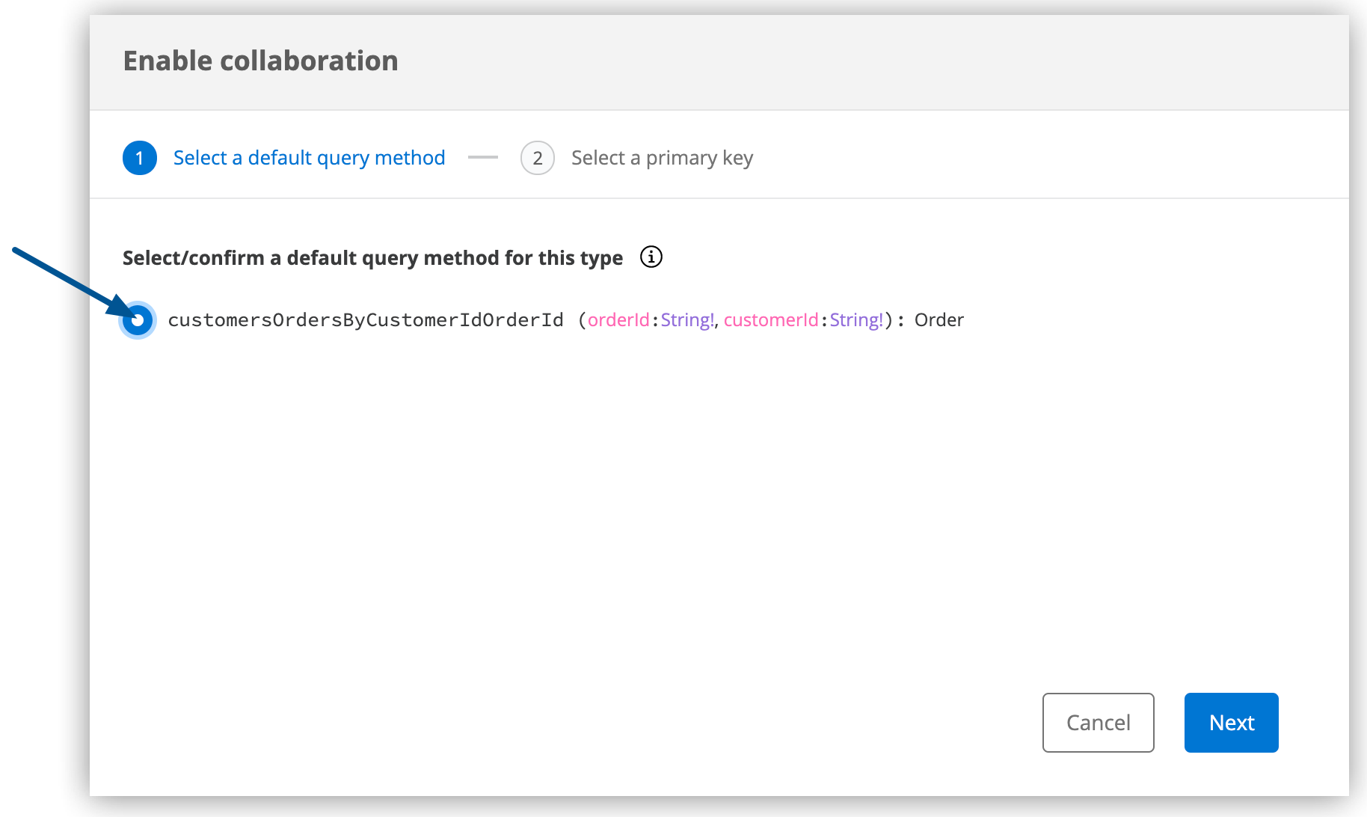
Task: Click the 'Select/confirm a default query method' heading
Action: coord(372,257)
